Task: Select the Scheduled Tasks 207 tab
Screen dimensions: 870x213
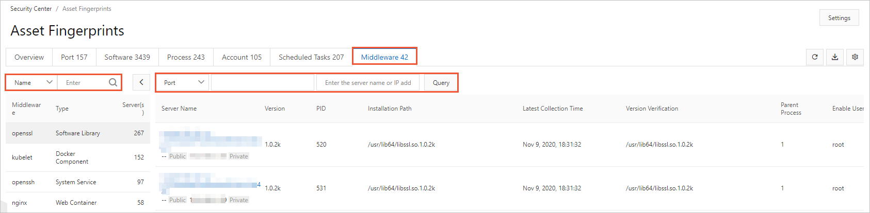Action: tap(311, 57)
